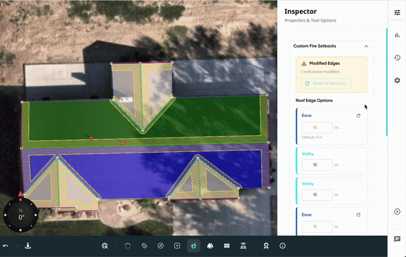Open settings gear in right sidebar

pos(397,80)
